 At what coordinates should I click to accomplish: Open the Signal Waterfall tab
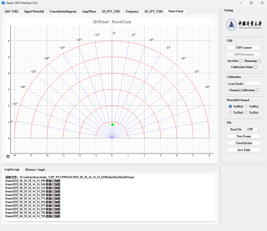click(34, 11)
